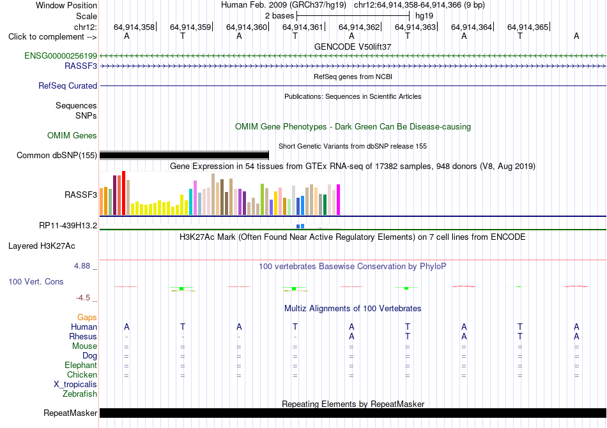Click the SNPs subtrack label
This screenshot has height=428, width=607.
86,115
